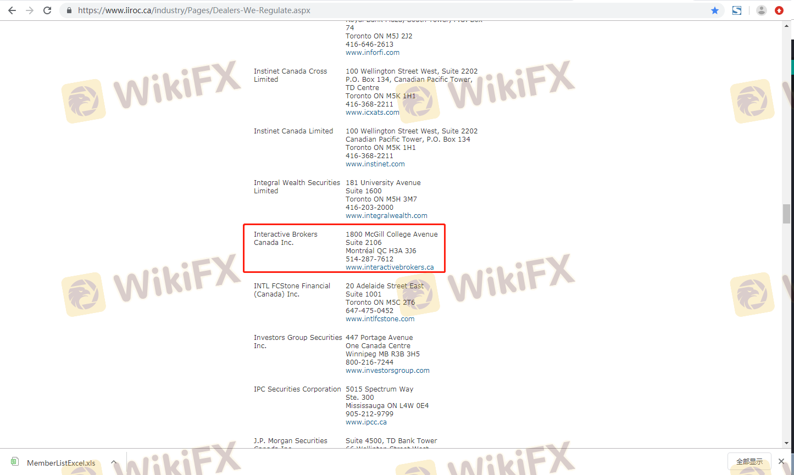Screen dimensions: 794x475
Task: Click the phone number 514-287-7612
Action: click(369, 259)
